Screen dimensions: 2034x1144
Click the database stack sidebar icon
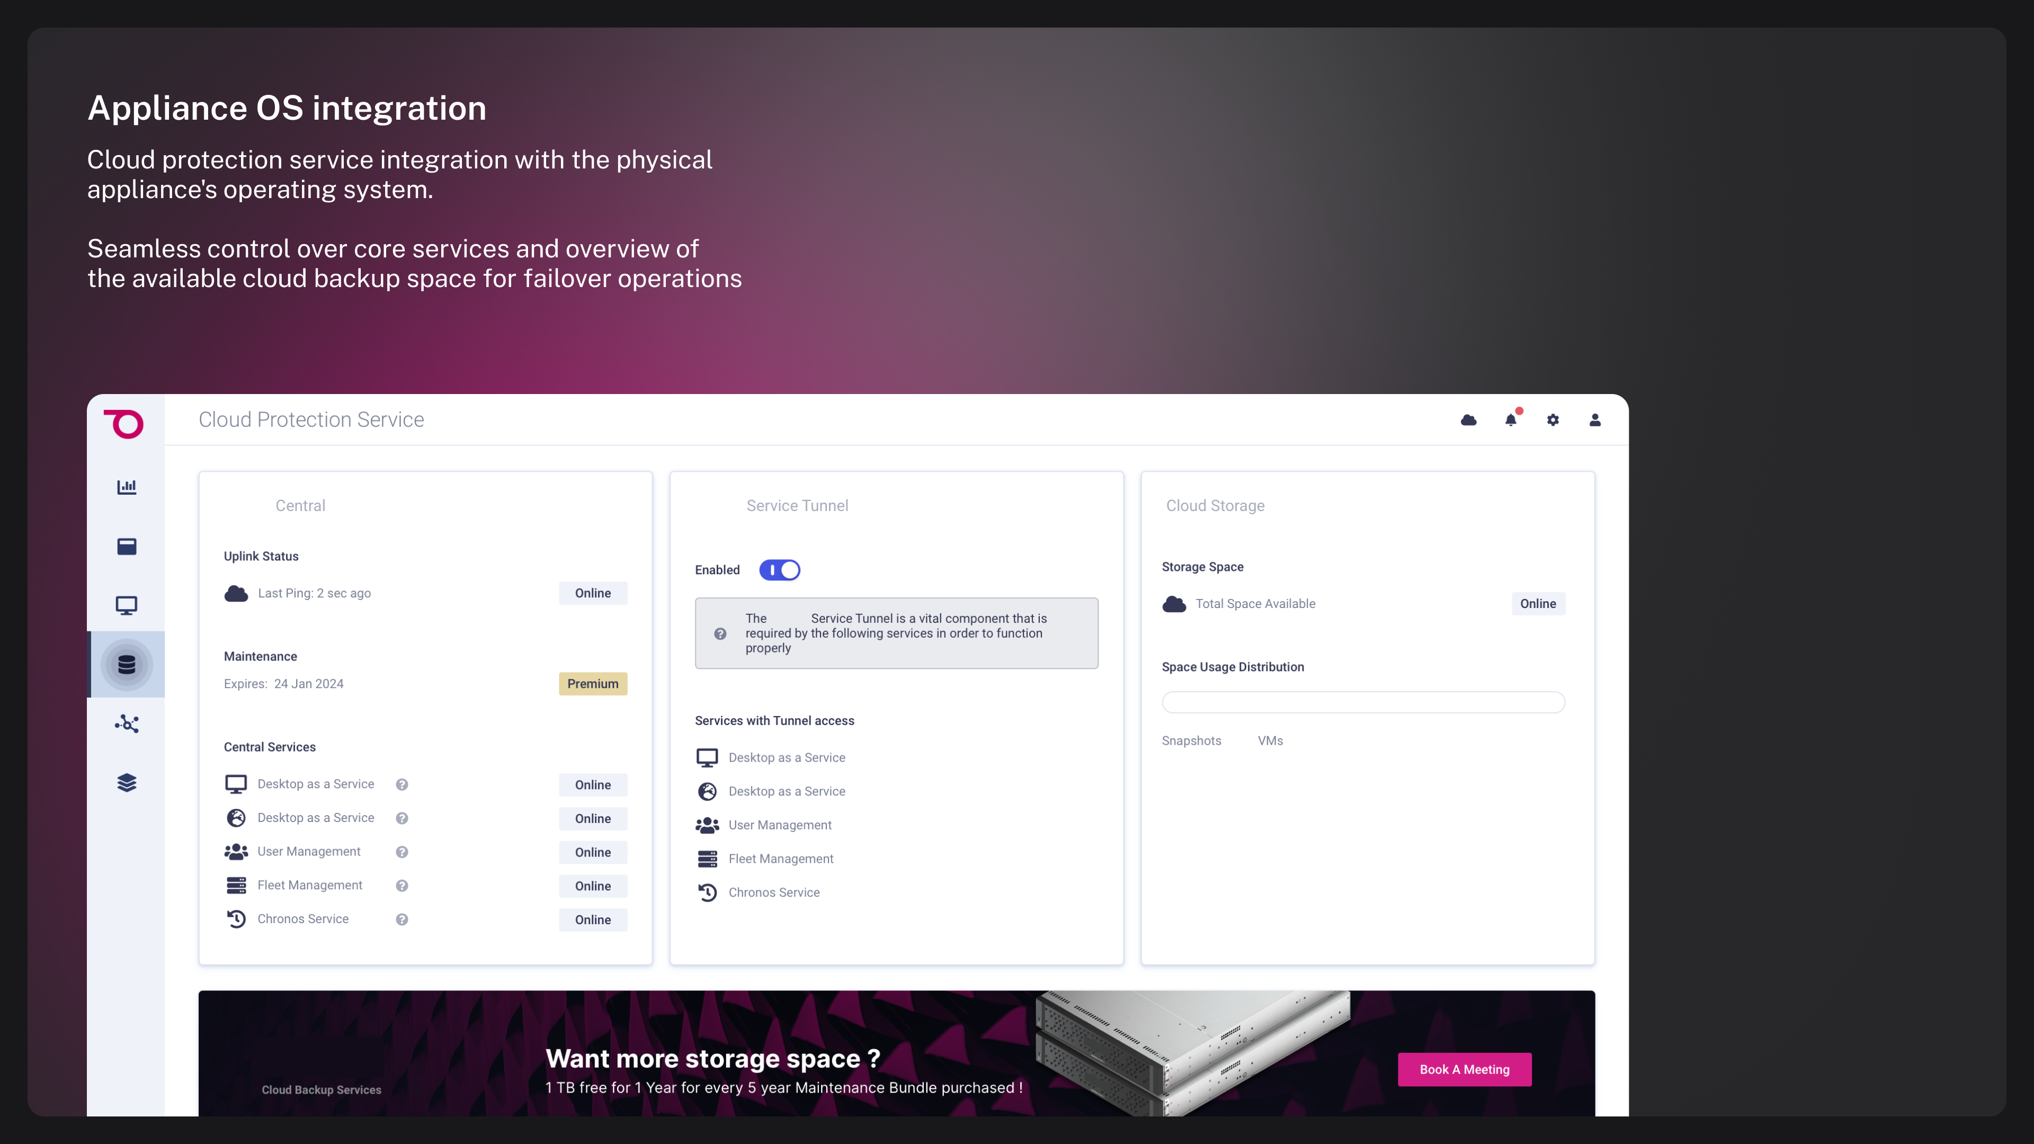[x=127, y=665]
